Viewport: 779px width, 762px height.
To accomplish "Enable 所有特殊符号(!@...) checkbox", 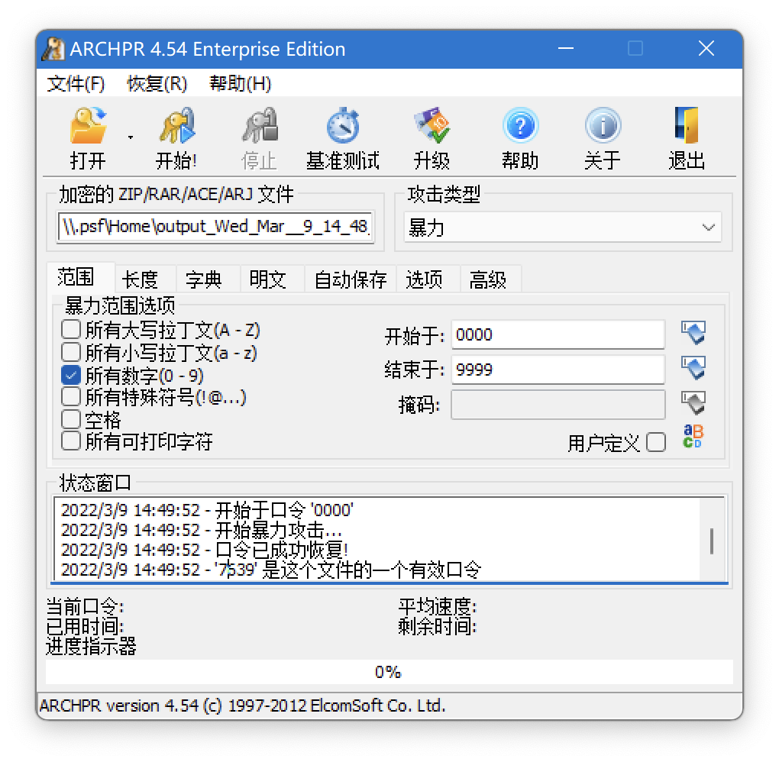I will pos(71,397).
